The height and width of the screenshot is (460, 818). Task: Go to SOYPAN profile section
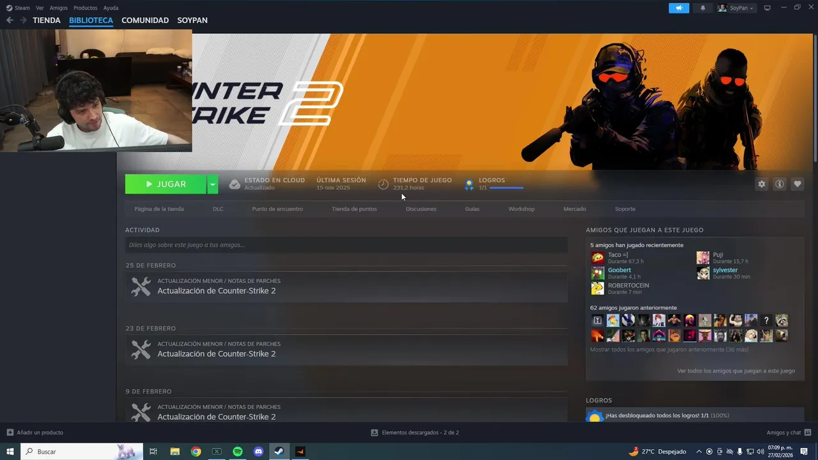[x=192, y=20]
